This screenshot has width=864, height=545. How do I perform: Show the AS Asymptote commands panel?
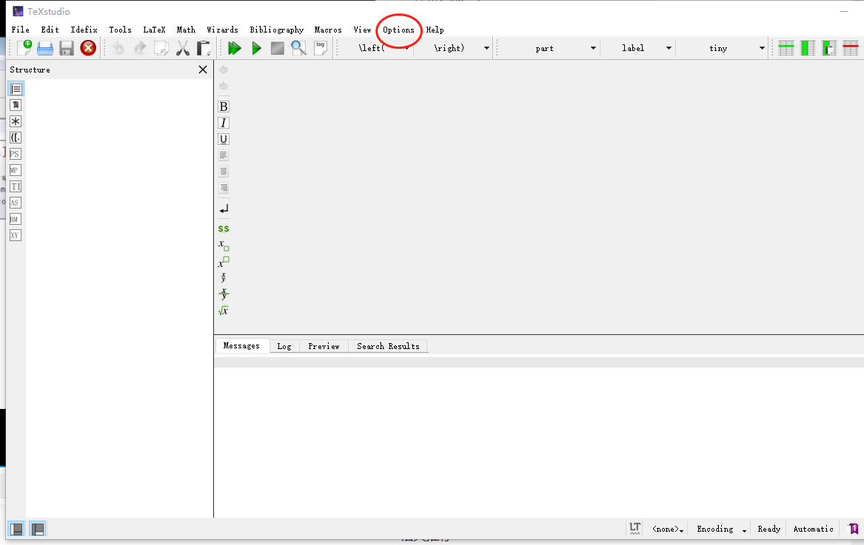(x=16, y=203)
